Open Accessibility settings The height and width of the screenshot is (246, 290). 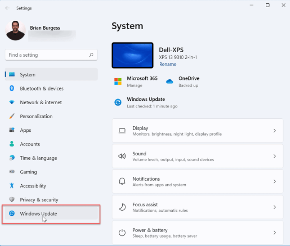(51, 186)
